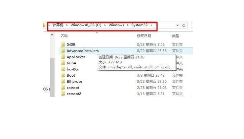Sort by the 名称 column header
Screen dimensions: 244x139
64,36
